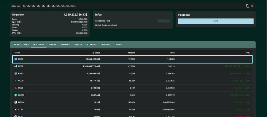
Task: Click the USDT0 token icon
Action: [16, 95]
